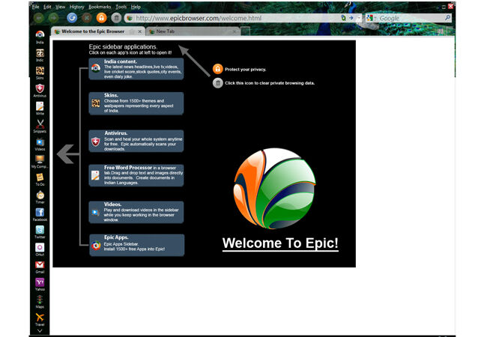Click the Antivirus description card

pyautogui.click(x=136, y=142)
